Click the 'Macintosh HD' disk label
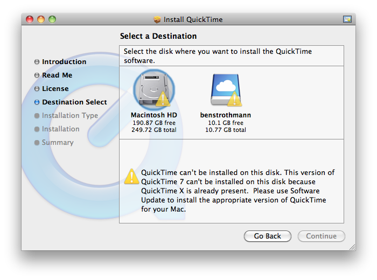 coord(154,115)
